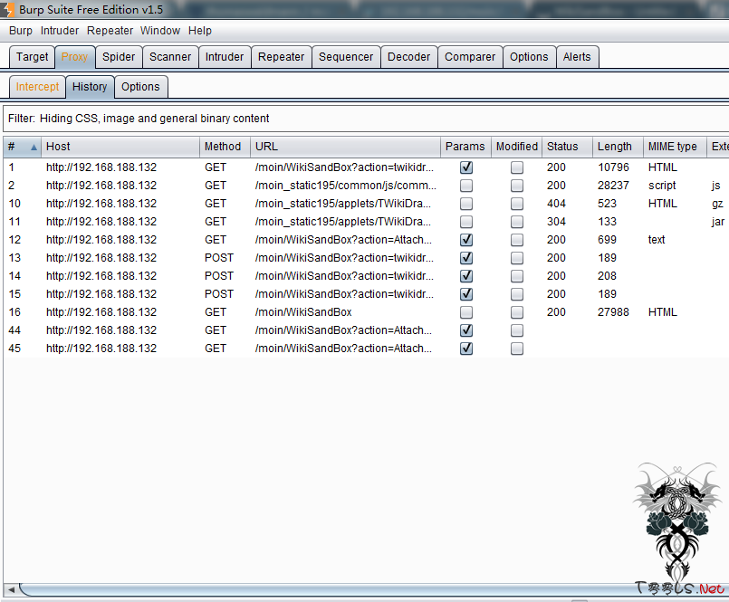Click status 404 in row 10
The image size is (729, 602).
coord(556,204)
